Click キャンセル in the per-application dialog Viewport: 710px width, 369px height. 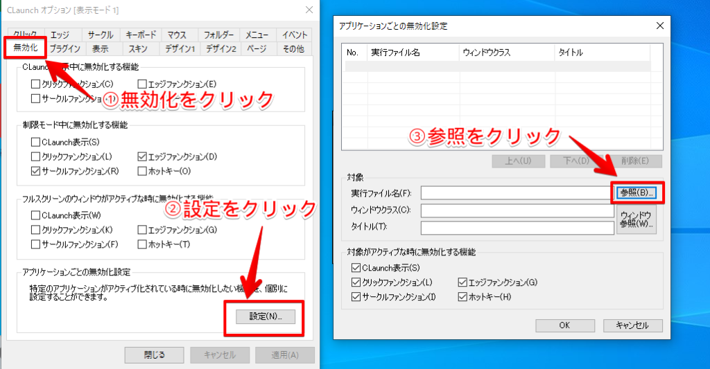632,325
